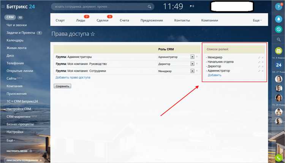Open Календарь in sidebar
The width and height of the screenshot is (285, 163).
[15, 40]
